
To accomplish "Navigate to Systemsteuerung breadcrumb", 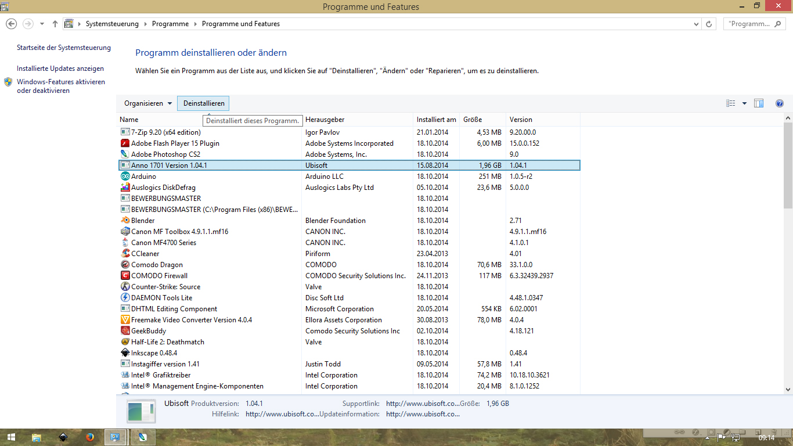I will pyautogui.click(x=112, y=24).
